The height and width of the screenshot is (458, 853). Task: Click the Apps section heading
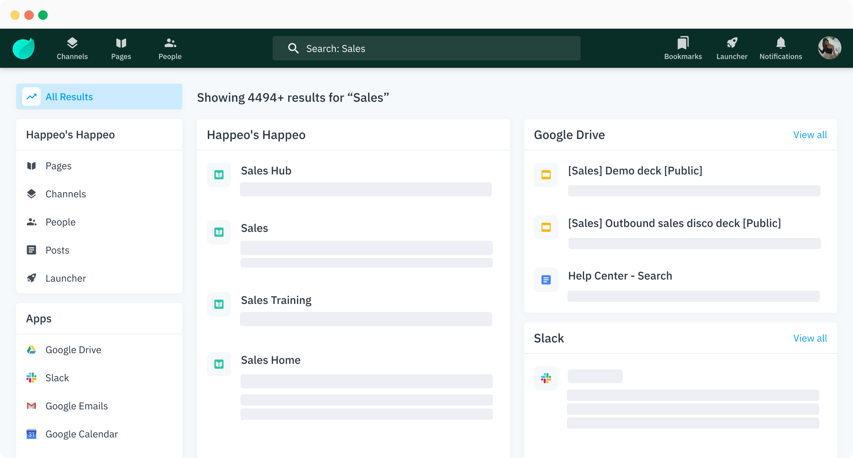39,318
